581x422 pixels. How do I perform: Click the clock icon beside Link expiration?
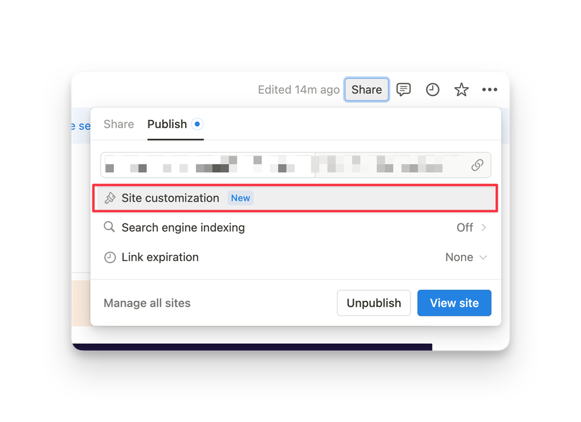110,257
